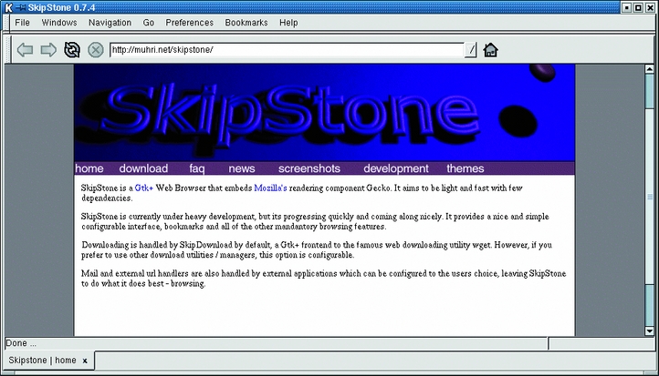Go to the Home page icon
The image size is (659, 376).
pyautogui.click(x=490, y=50)
